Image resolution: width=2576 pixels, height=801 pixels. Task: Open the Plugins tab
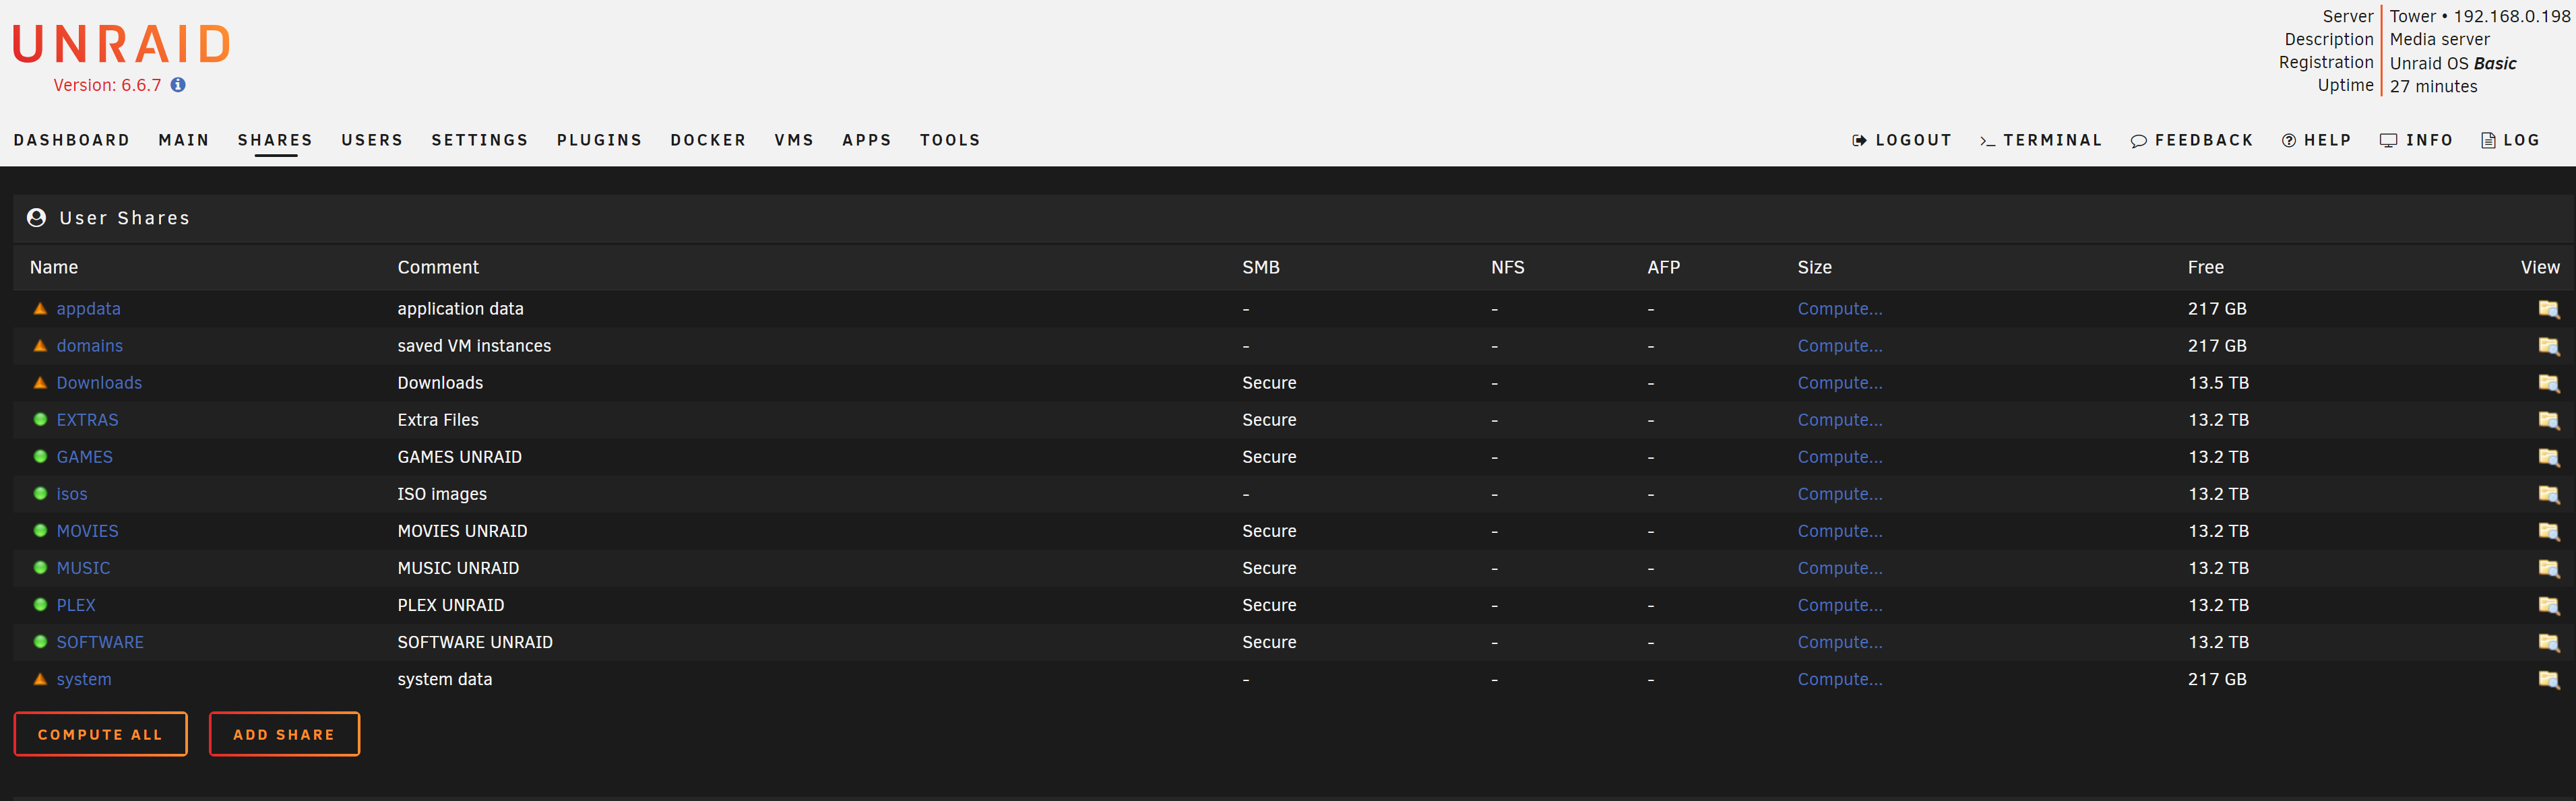click(x=599, y=140)
